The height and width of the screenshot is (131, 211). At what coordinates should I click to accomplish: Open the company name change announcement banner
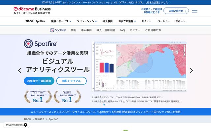105,2
